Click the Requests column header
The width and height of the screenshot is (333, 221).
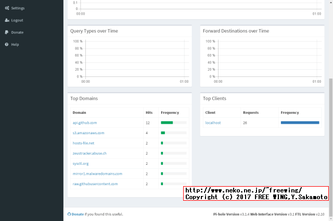[x=251, y=112]
